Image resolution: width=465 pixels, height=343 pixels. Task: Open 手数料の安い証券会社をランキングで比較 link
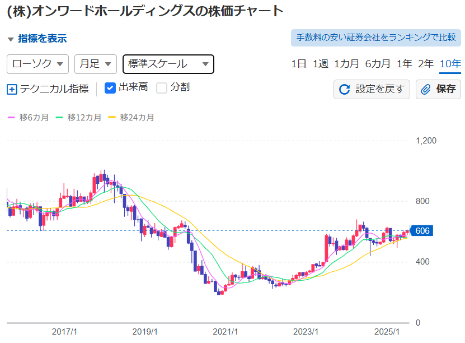click(375, 38)
